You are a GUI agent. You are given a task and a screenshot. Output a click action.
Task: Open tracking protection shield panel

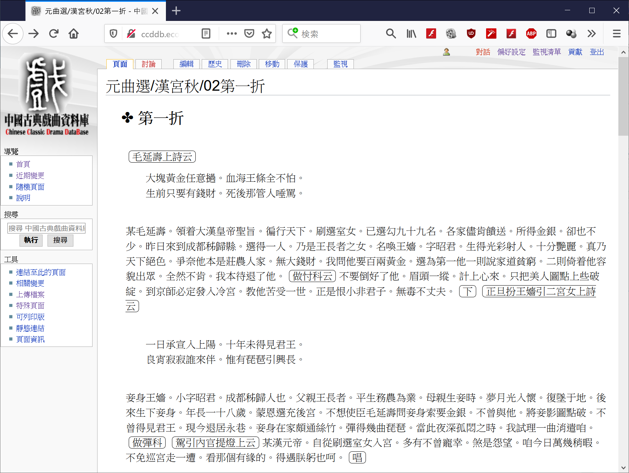pyautogui.click(x=113, y=34)
